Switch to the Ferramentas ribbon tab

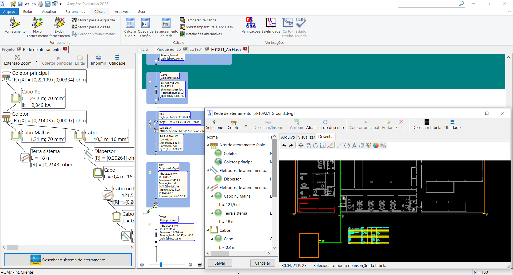pyautogui.click(x=75, y=11)
